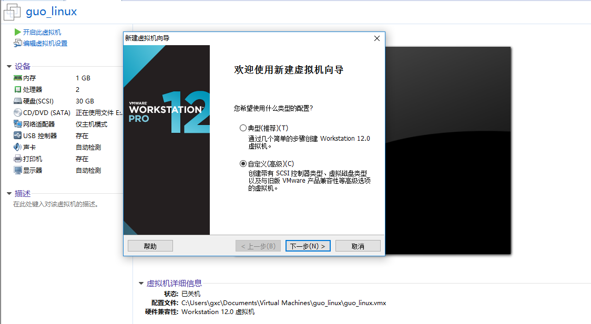Collapse the 设备 section
The image size is (591, 324).
(x=9, y=67)
